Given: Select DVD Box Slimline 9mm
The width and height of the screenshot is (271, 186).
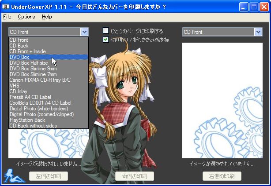Looking at the screenshot, I should point(49,69).
